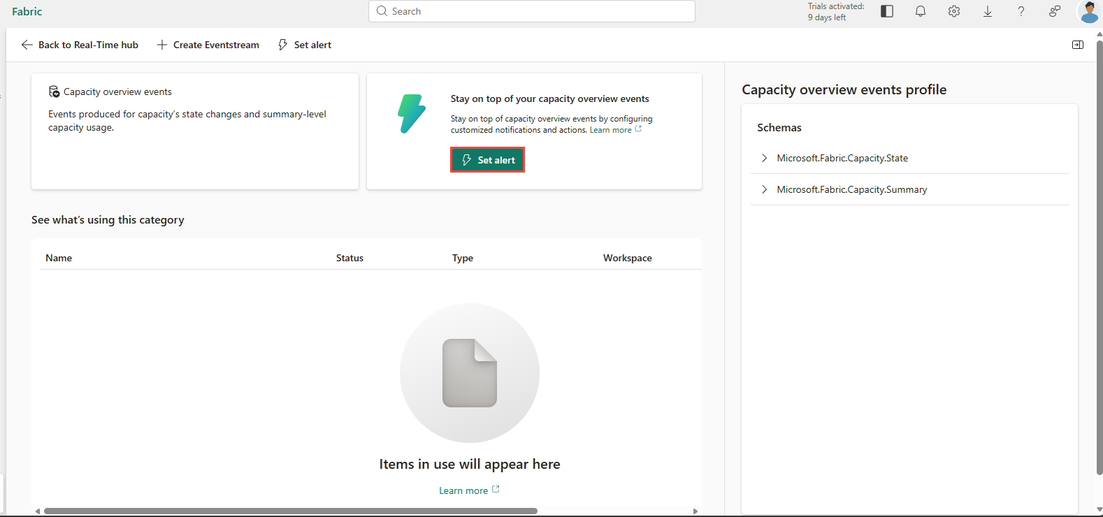The width and height of the screenshot is (1103, 517).
Task: Open the help question mark icon
Action: click(x=1021, y=11)
